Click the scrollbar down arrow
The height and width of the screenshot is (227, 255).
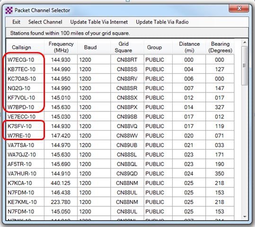pos(245,217)
